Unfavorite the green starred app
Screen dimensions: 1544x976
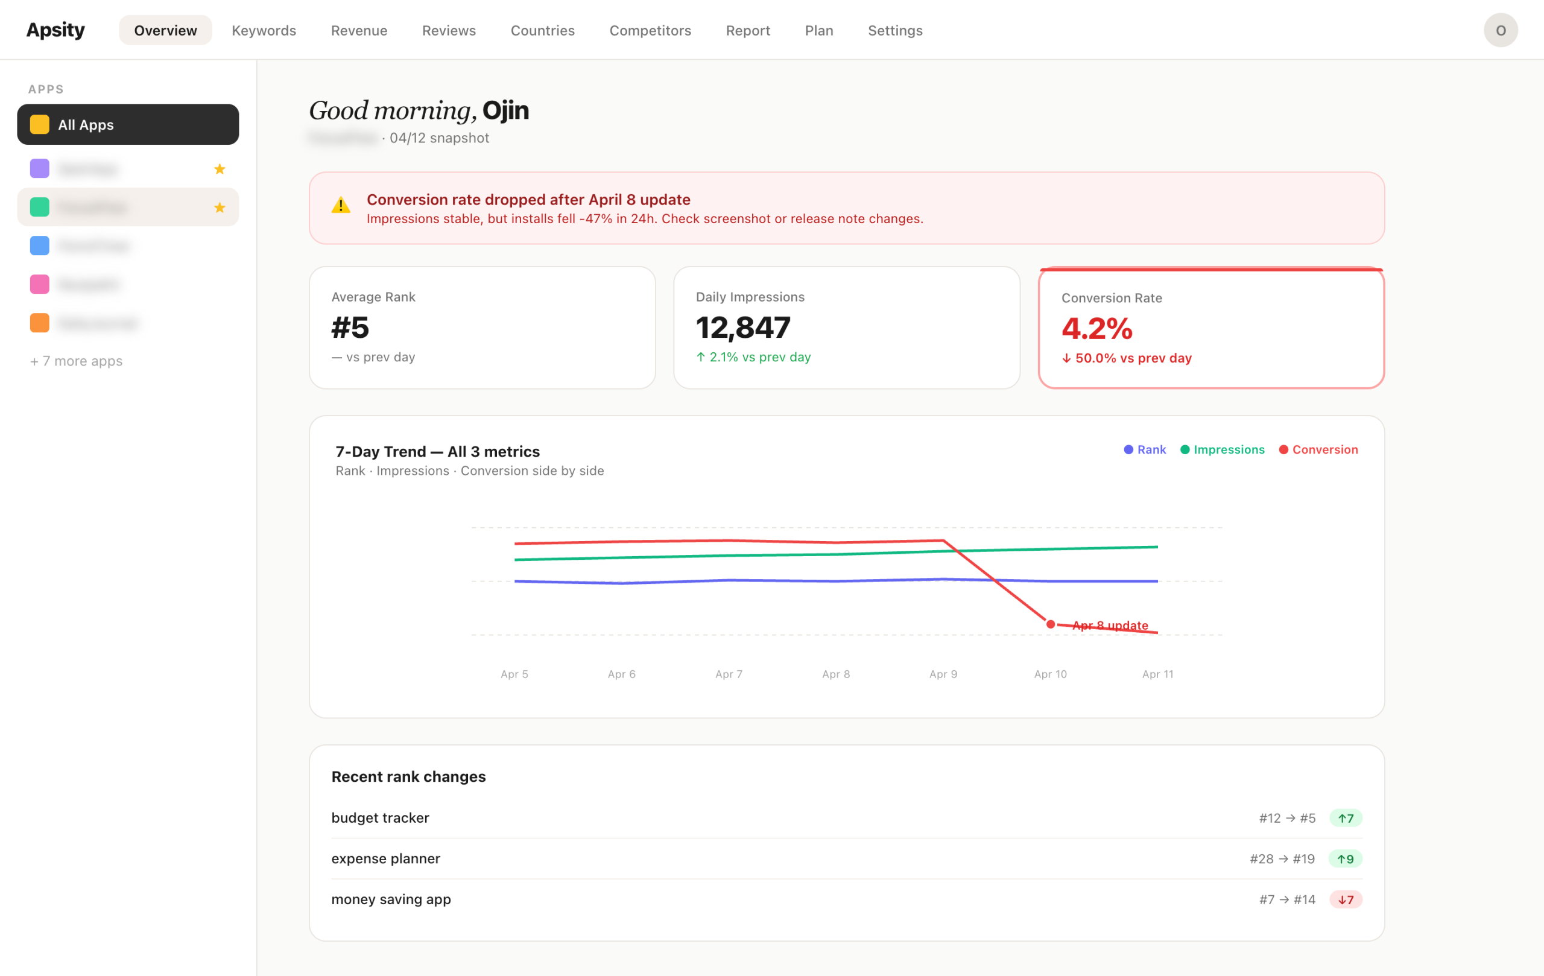[x=220, y=207]
